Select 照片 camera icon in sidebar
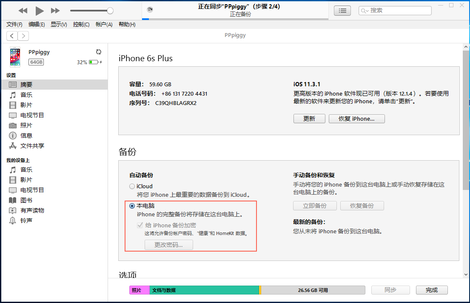 [13, 125]
